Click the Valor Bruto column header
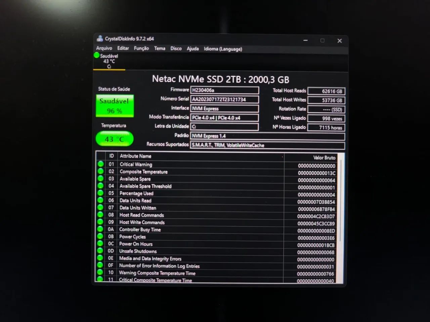This screenshot has height=322, width=430. tap(324, 158)
